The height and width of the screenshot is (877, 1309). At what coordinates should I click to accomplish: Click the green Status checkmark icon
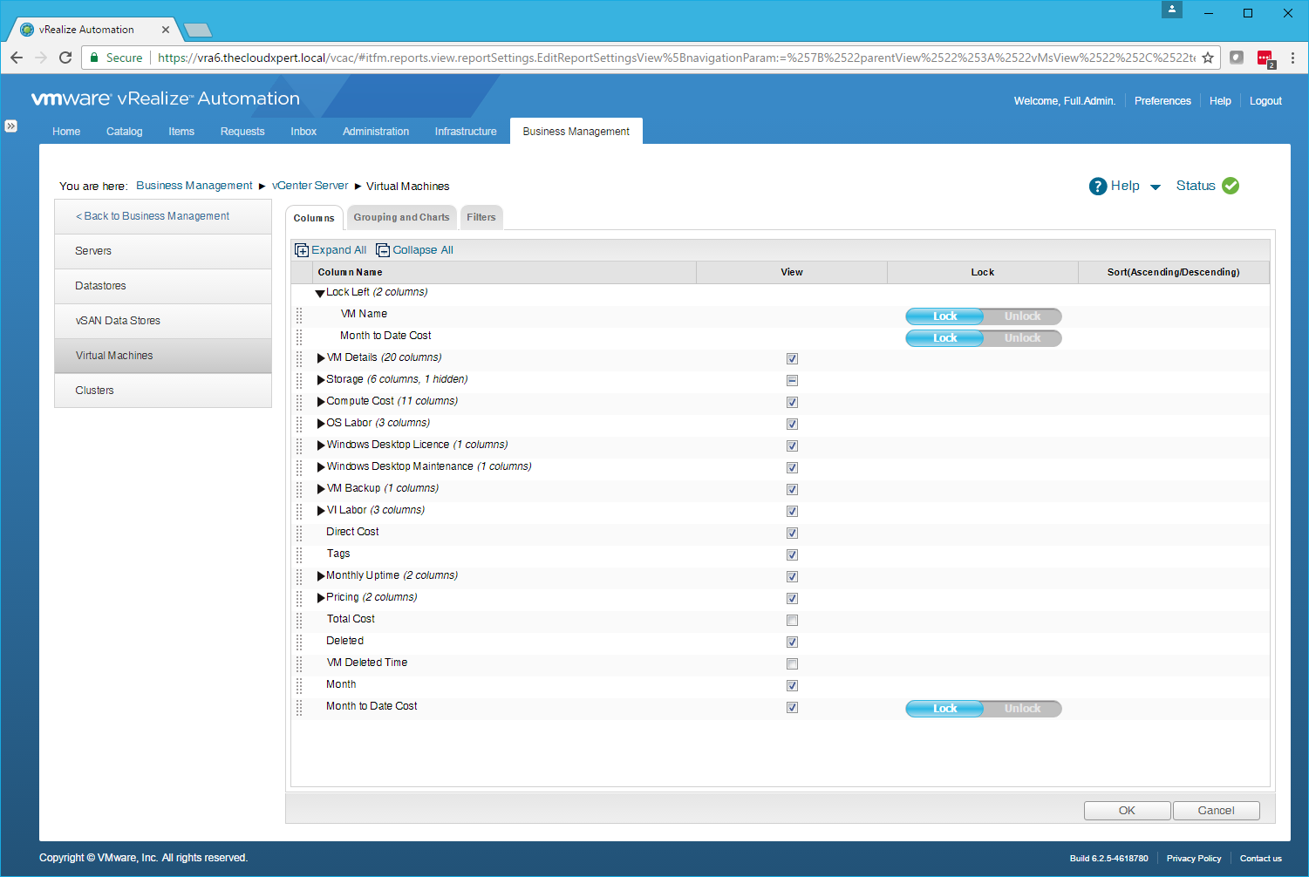pyautogui.click(x=1231, y=186)
